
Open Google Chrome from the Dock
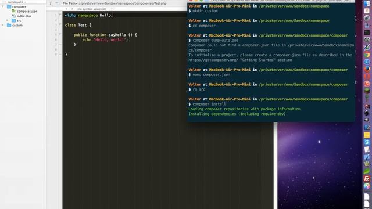click(x=367, y=55)
